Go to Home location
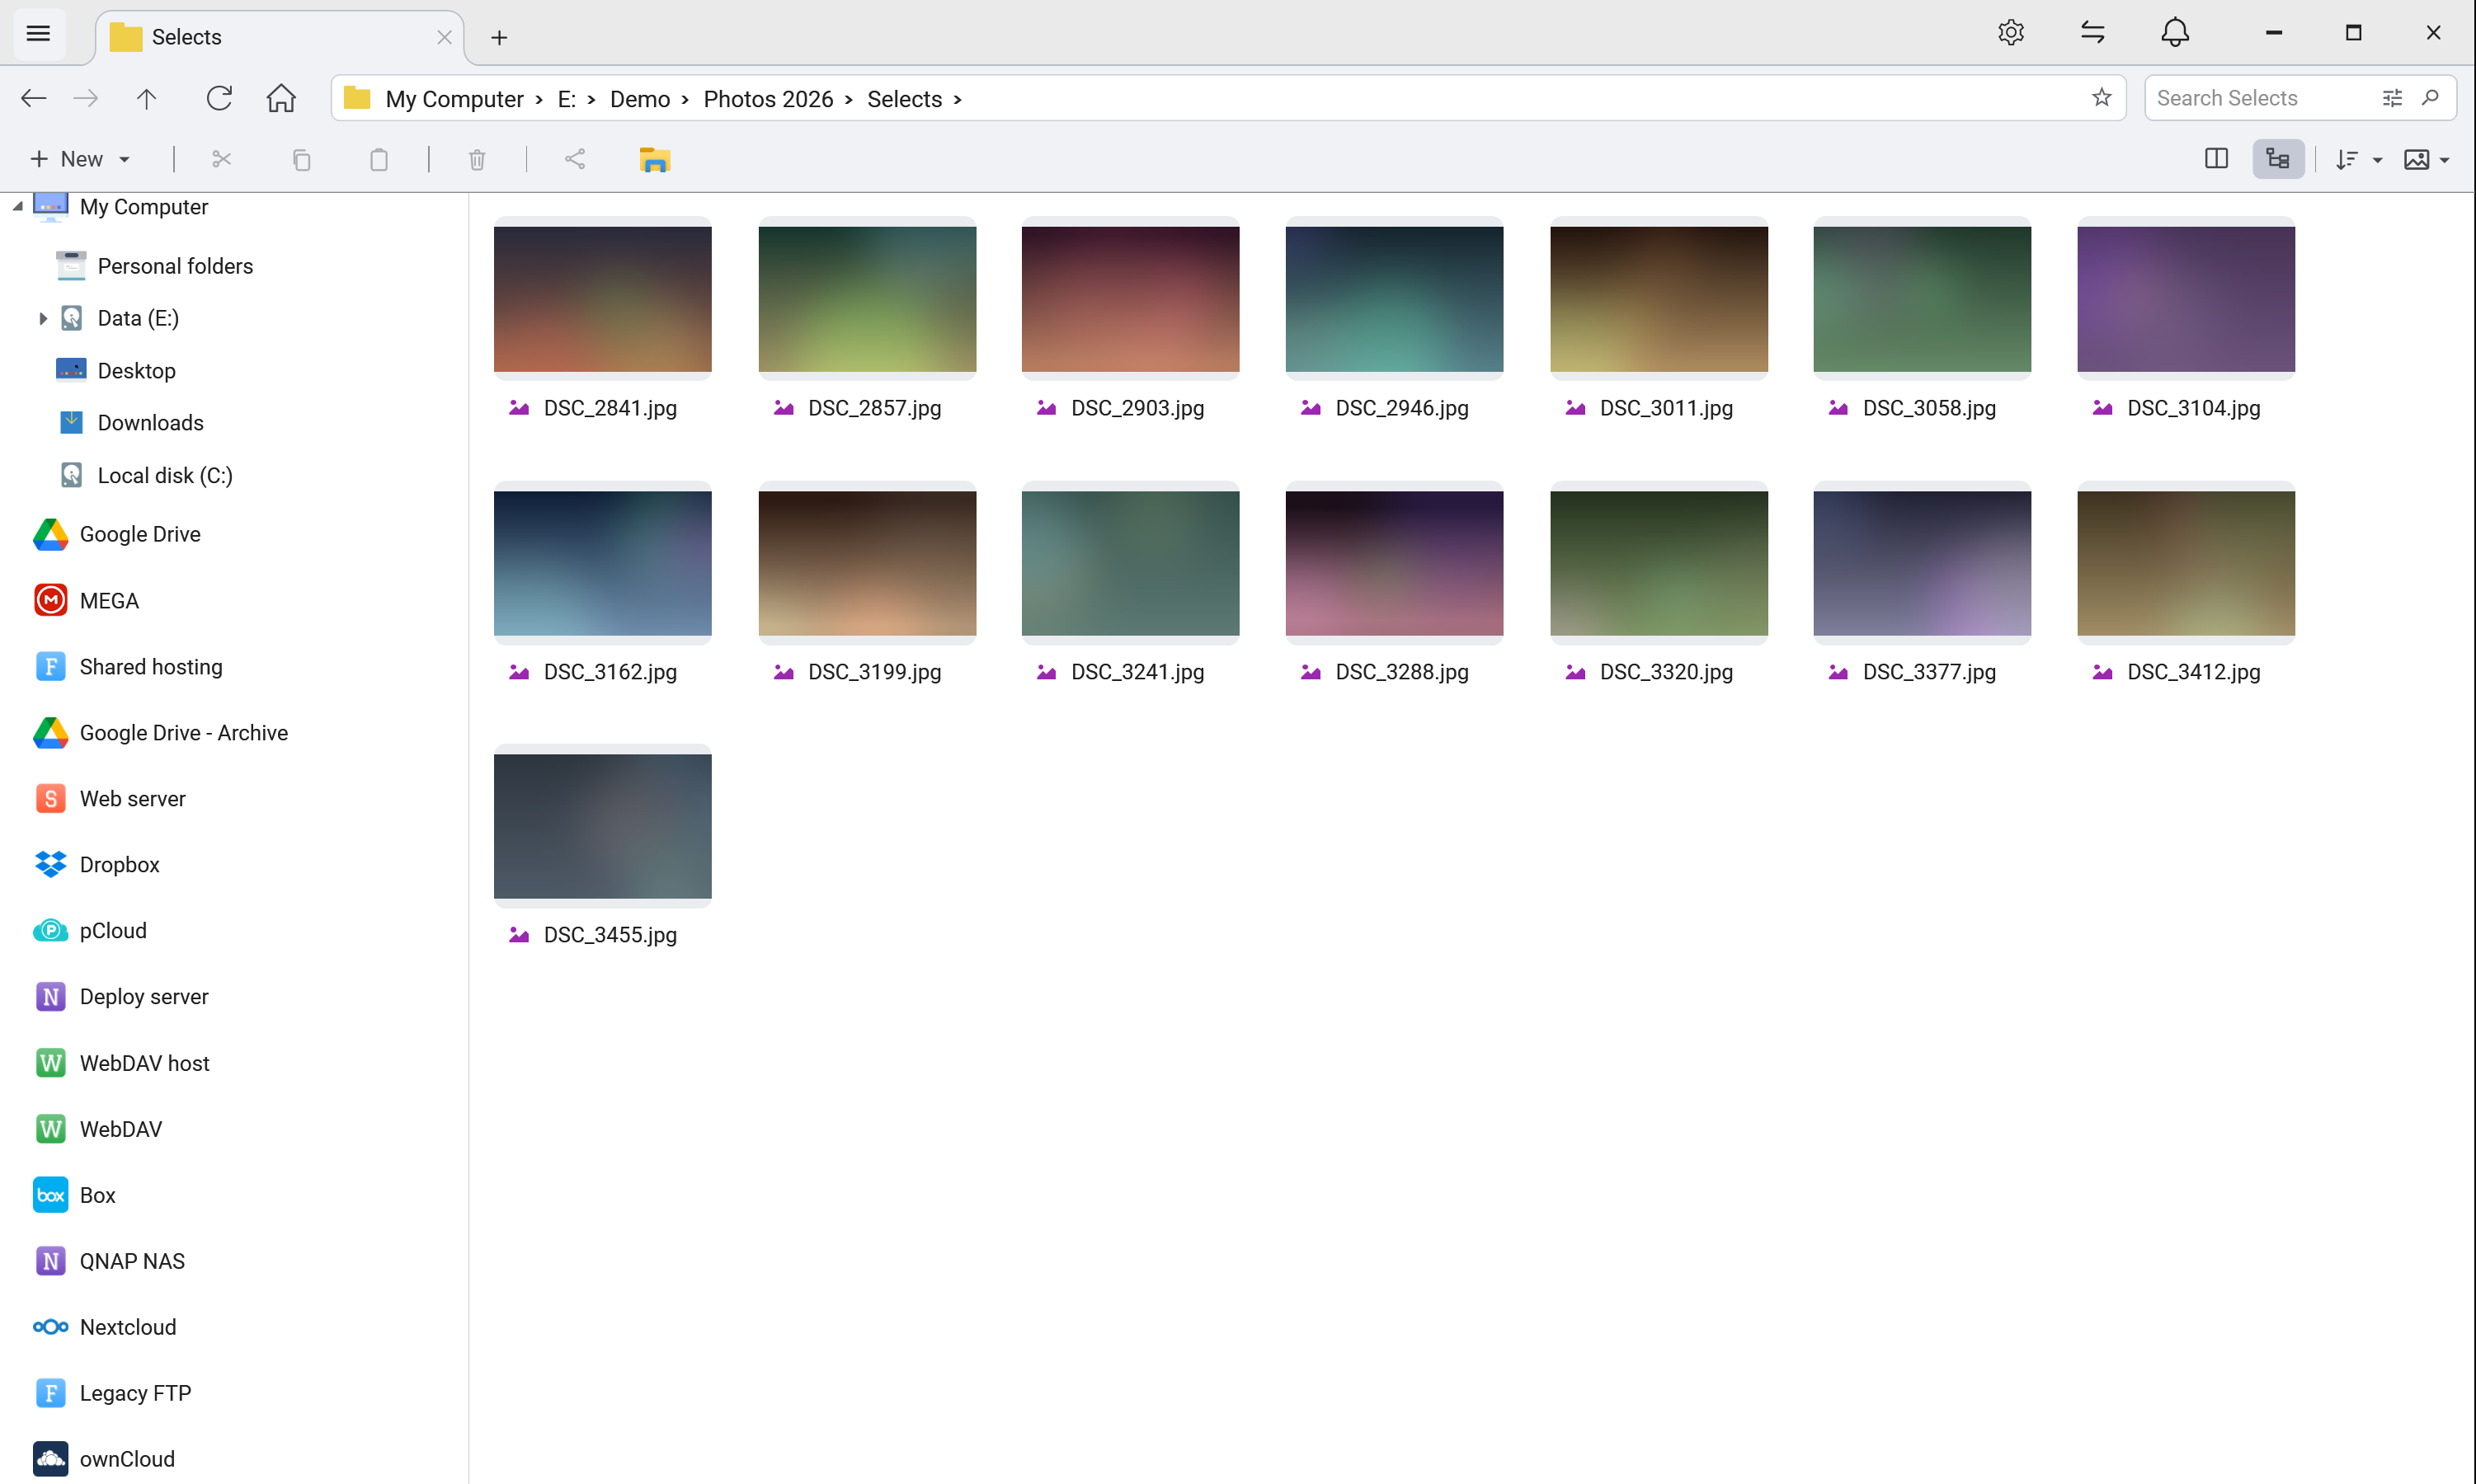 [281, 98]
